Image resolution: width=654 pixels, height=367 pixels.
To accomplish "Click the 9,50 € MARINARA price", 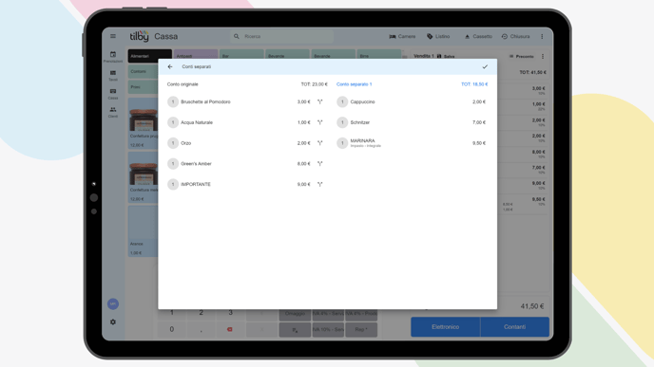I will [x=479, y=143].
